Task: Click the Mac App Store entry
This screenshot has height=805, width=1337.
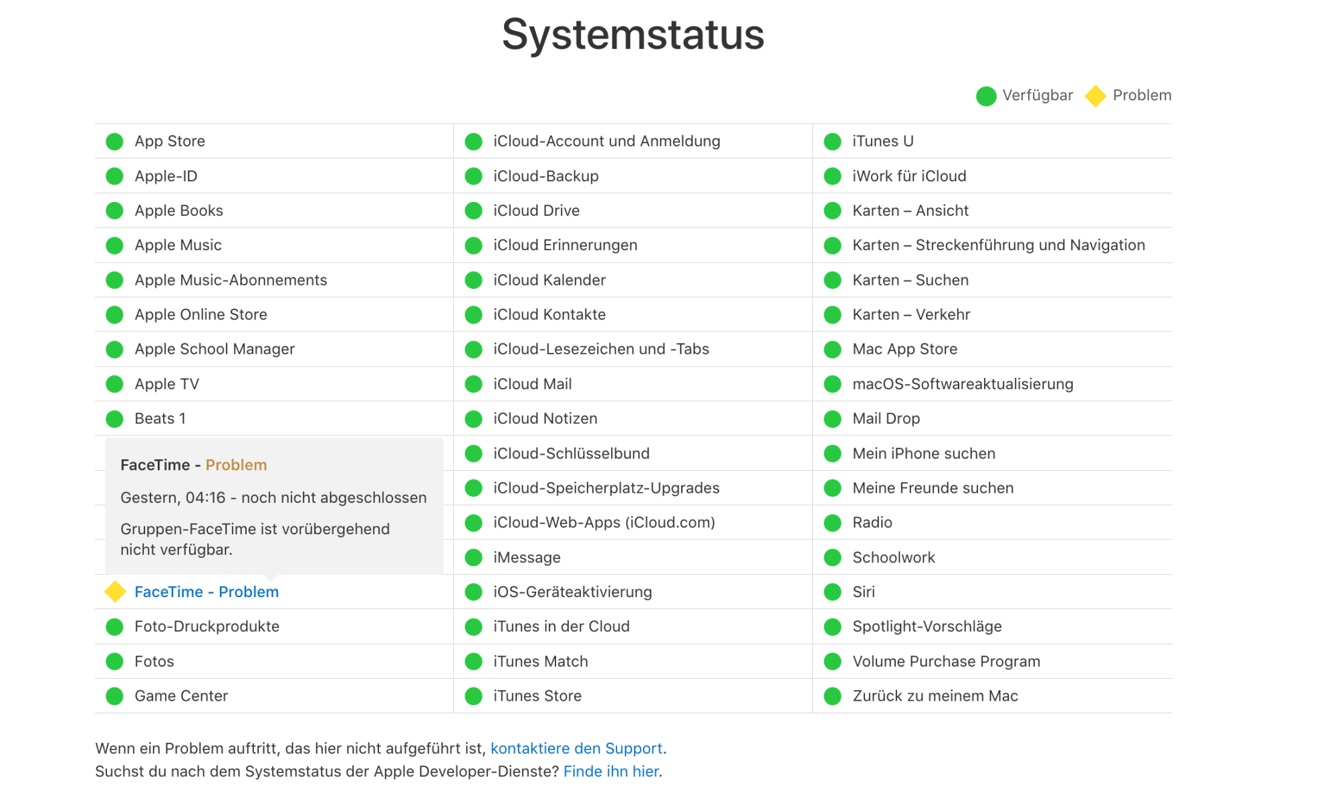Action: [x=904, y=349]
